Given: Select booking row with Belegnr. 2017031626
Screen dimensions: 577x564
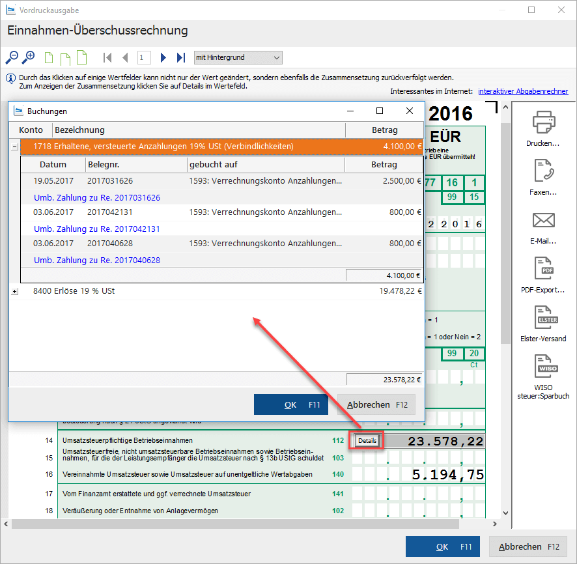Looking at the screenshot, I should (x=222, y=181).
